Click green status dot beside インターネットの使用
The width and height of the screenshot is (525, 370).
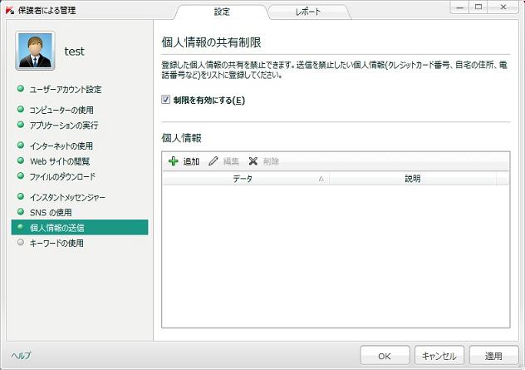(x=21, y=146)
